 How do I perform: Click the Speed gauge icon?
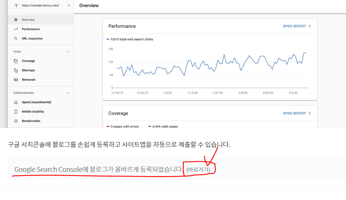(16, 102)
